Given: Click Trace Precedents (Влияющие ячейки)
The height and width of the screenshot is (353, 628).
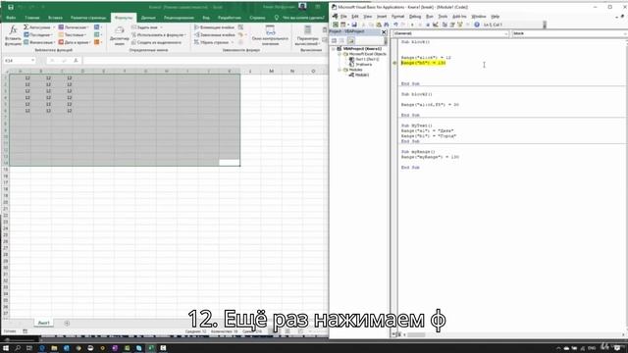Looking at the screenshot, I should coord(215,27).
